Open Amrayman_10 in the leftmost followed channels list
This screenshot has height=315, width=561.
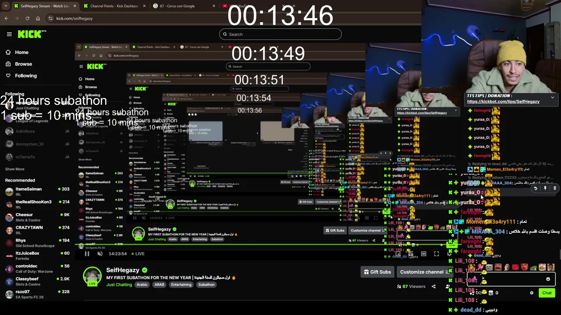pyautogui.click(x=37, y=144)
